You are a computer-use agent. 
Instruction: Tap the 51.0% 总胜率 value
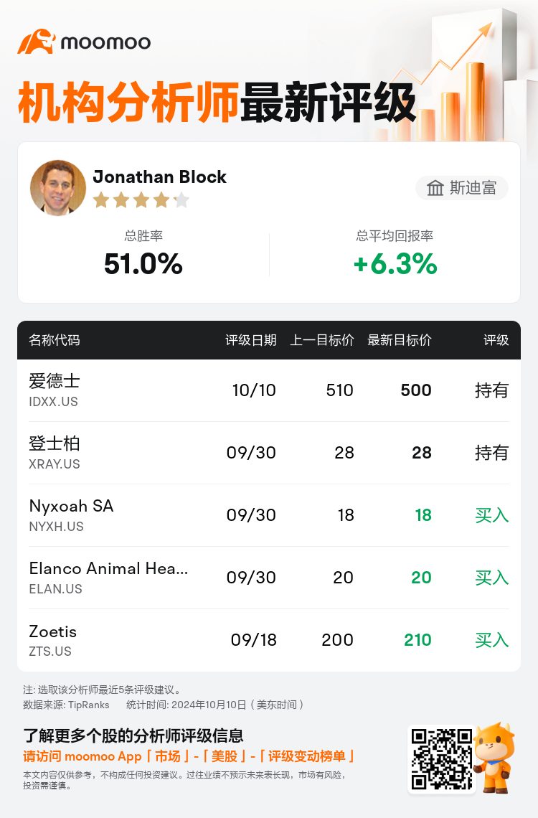click(143, 263)
